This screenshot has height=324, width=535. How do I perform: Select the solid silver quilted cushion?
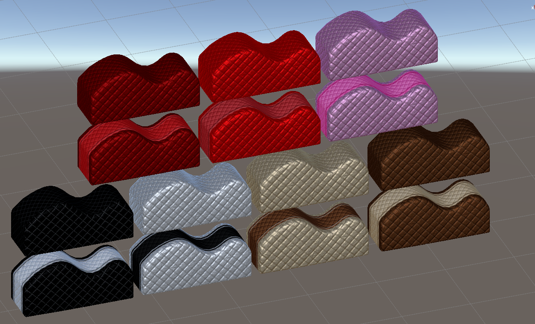point(190,197)
